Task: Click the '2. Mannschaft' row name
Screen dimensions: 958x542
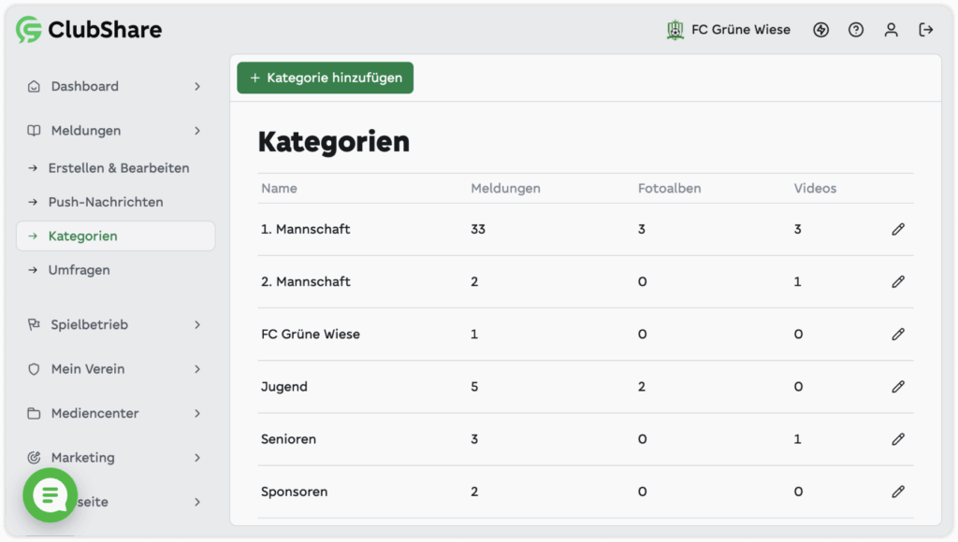Action: coord(306,282)
